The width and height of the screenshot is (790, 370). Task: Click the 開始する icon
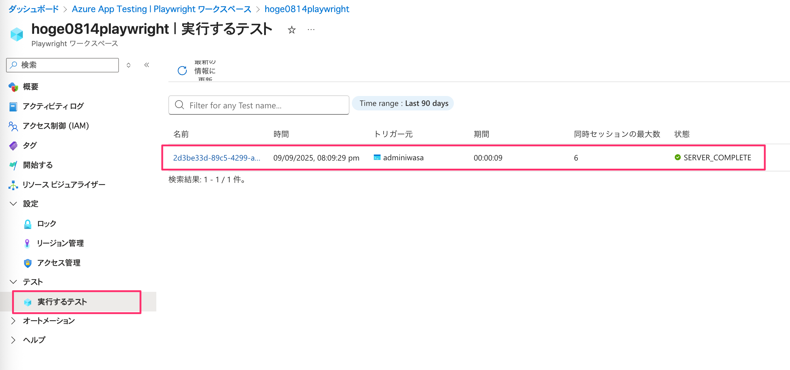point(13,165)
